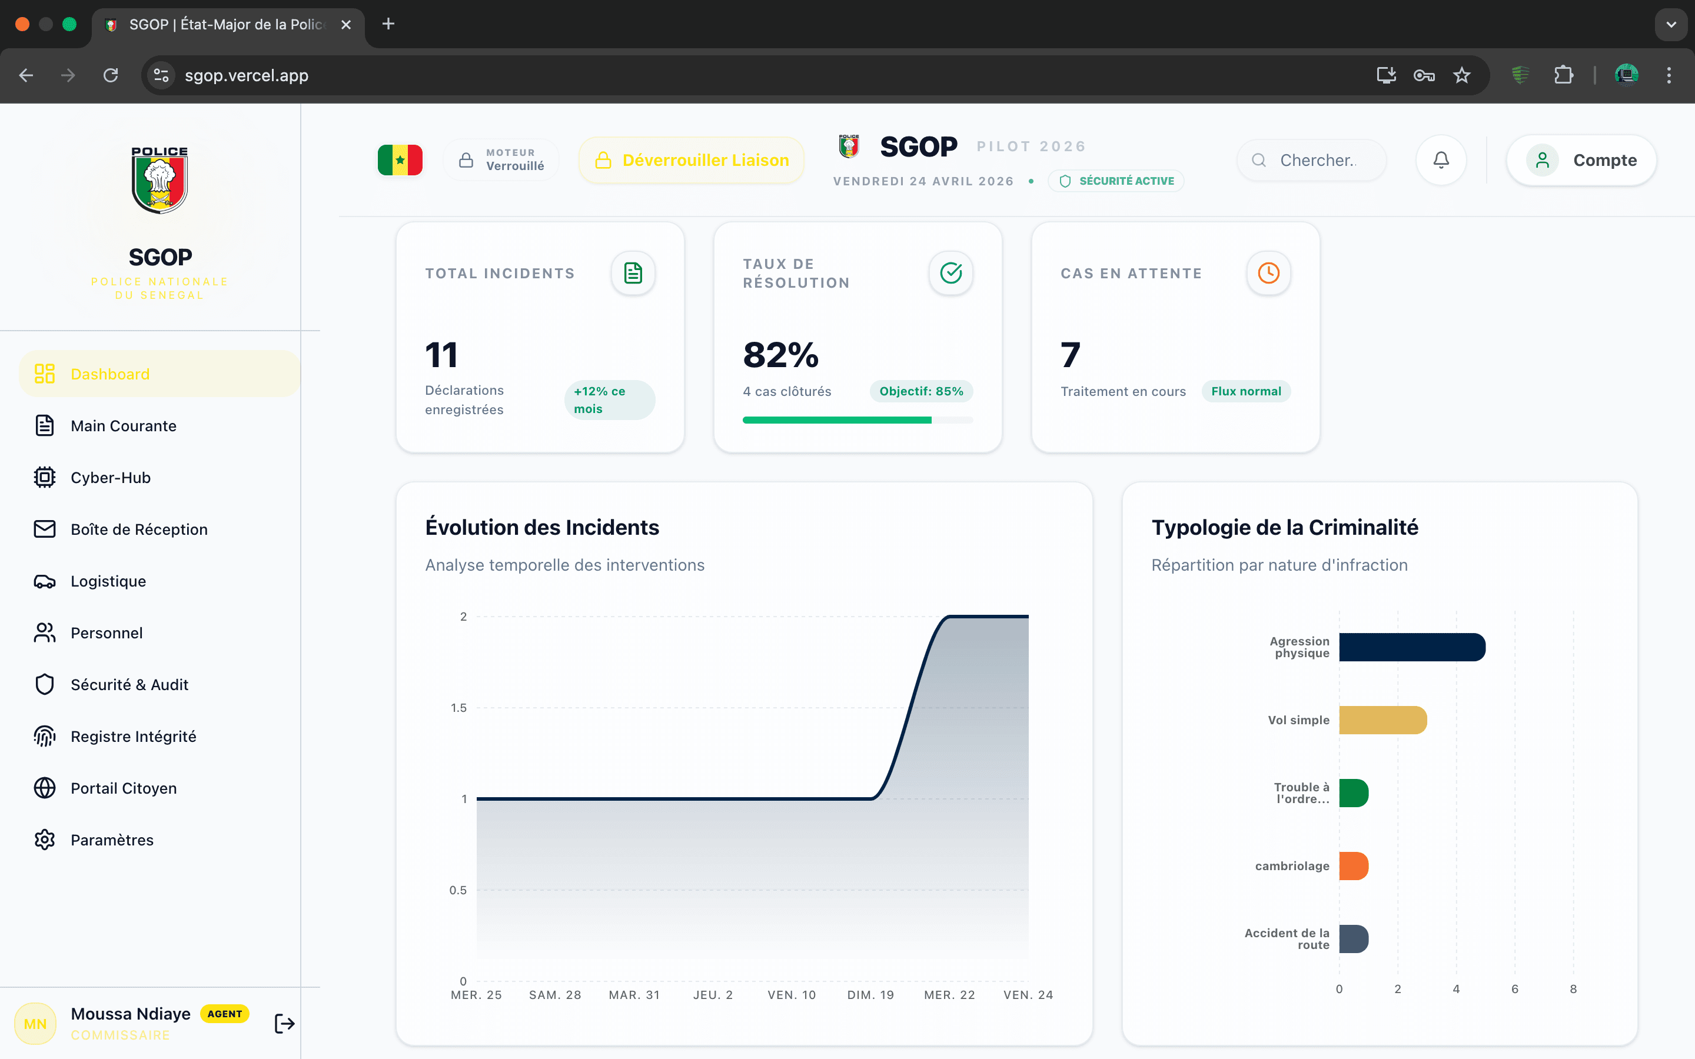Click the Personnel people icon
The image size is (1695, 1059).
pyautogui.click(x=44, y=633)
